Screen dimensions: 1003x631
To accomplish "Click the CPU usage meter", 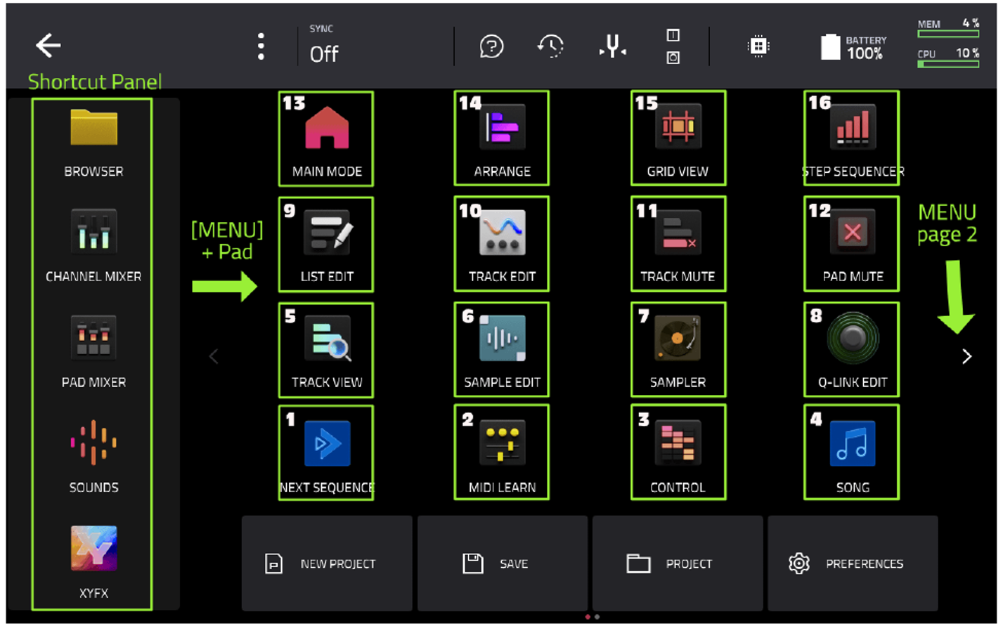I will 948,58.
